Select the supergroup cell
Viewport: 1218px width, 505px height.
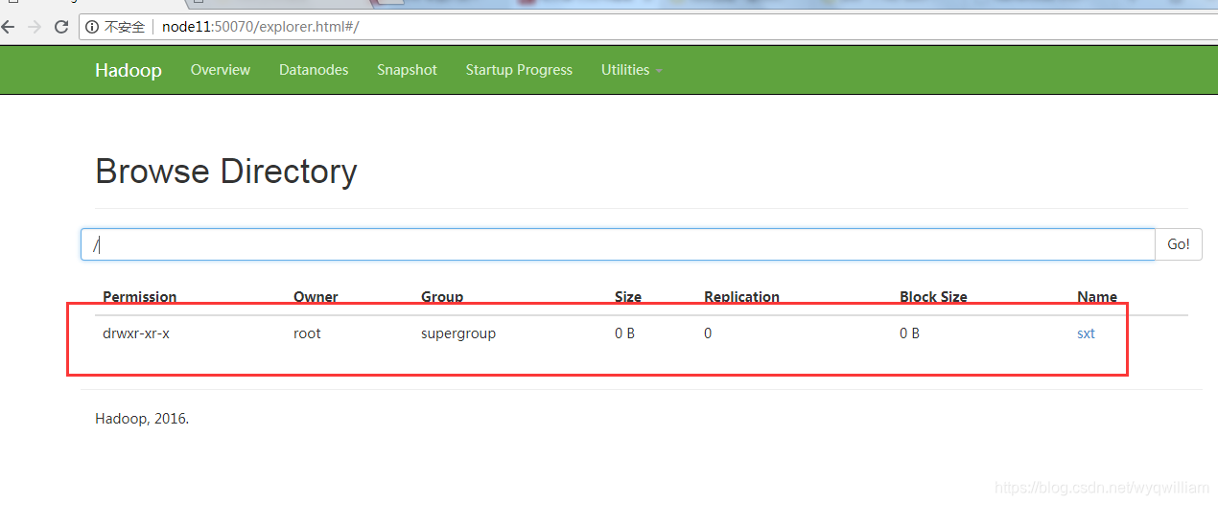(x=458, y=333)
